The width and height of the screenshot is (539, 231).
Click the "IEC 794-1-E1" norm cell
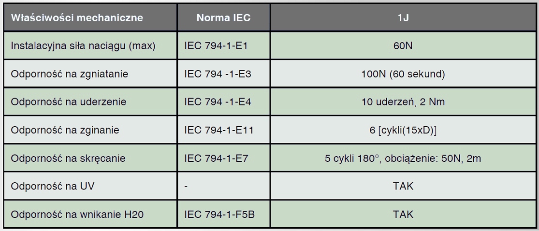(216, 46)
